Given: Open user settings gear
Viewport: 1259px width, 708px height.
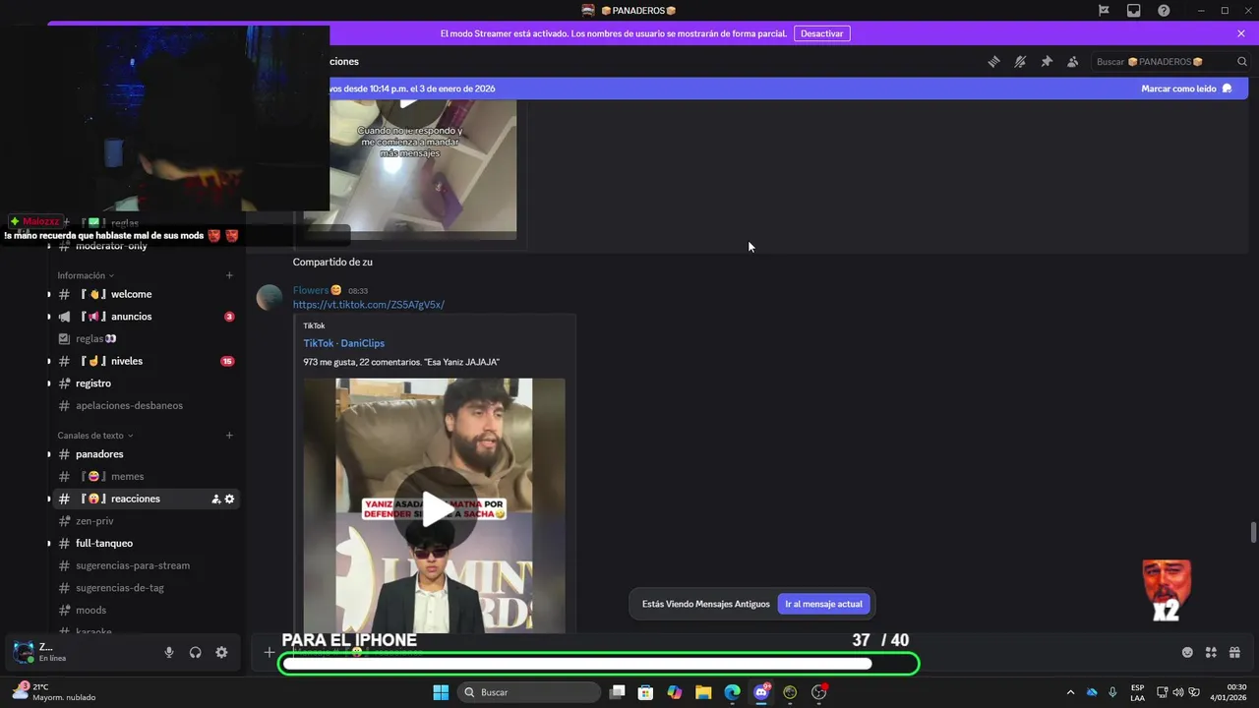Looking at the screenshot, I should (x=221, y=652).
